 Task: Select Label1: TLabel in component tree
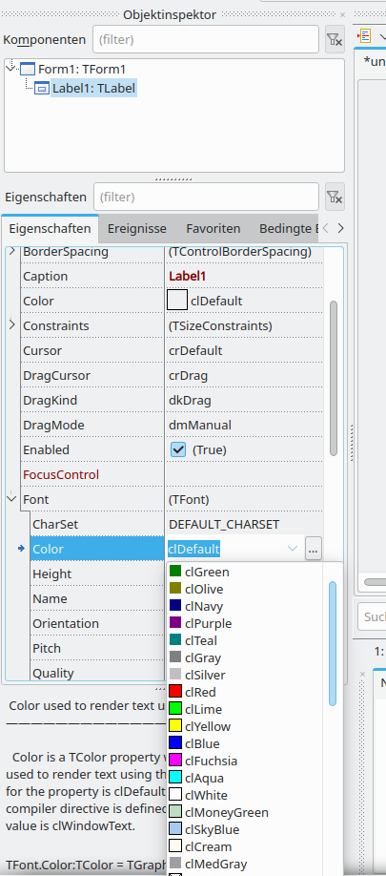tap(93, 89)
